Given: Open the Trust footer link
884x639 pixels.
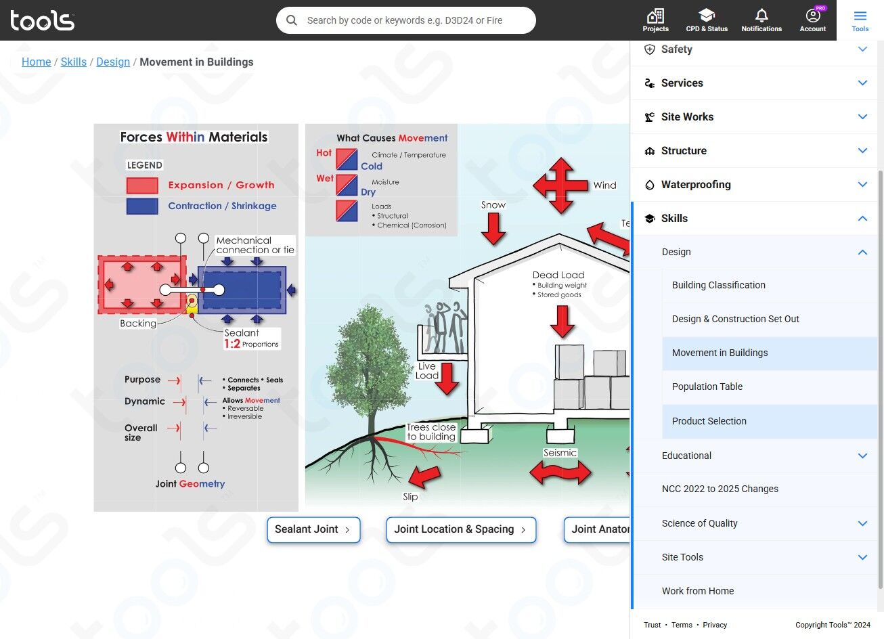Looking at the screenshot, I should click(x=653, y=625).
